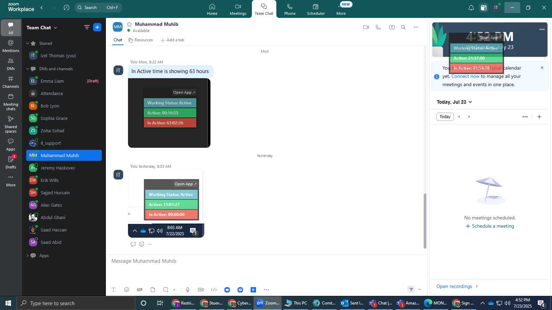Viewport: 552px width, 310px height.
Task: Open the Jeremy Haskovec chat
Action: click(64, 168)
